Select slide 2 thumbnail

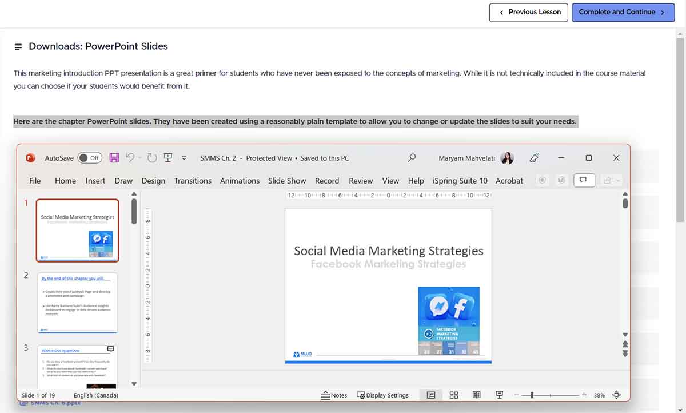[77, 303]
